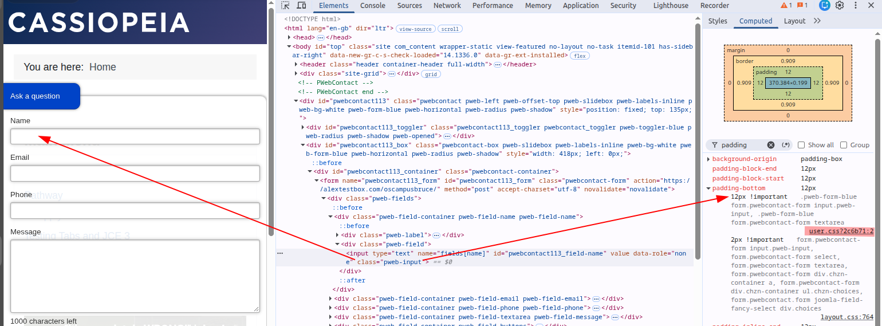Click the ellipsis beside the selected input node
Image resolution: width=882 pixels, height=326 pixels.
click(x=280, y=253)
